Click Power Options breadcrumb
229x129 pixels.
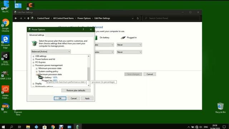[x=84, y=18]
